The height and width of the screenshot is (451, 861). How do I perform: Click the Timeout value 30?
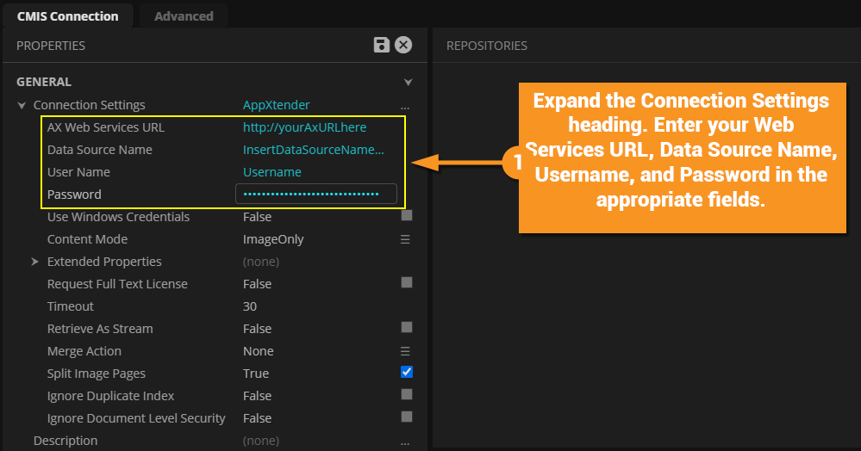point(250,306)
